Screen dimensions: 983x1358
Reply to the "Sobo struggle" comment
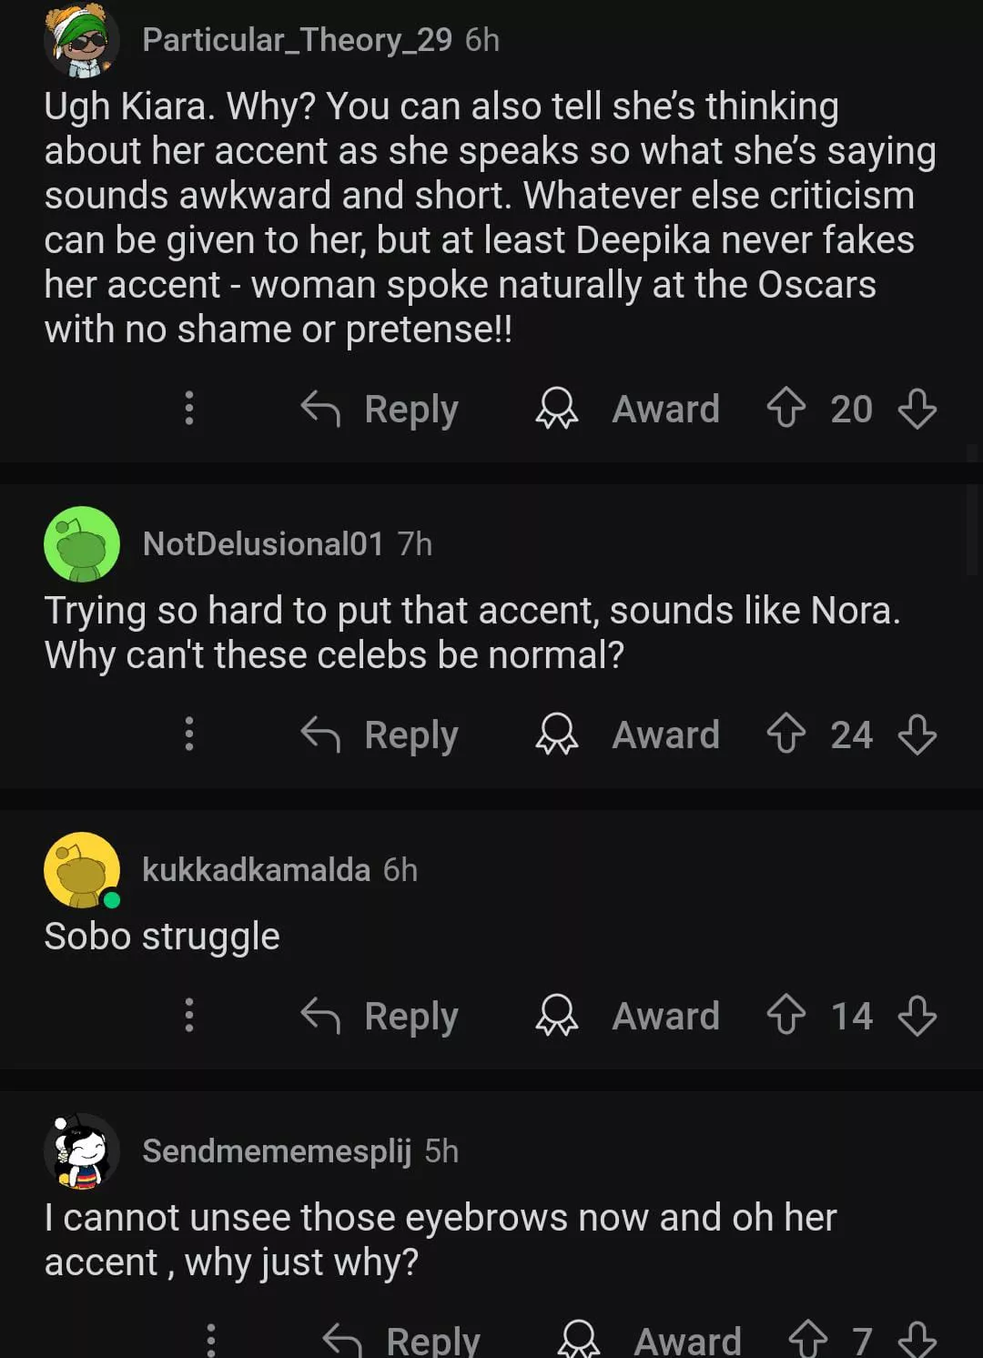tap(380, 1016)
